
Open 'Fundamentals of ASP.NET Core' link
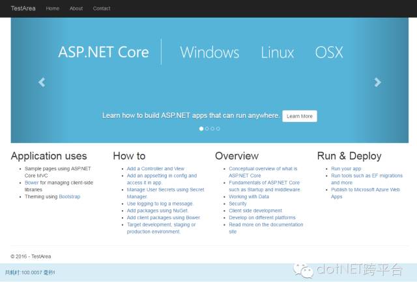tap(265, 186)
